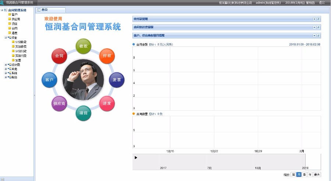Click the red 合同 circle icon
The width and height of the screenshot is (331, 181).
coord(59,56)
